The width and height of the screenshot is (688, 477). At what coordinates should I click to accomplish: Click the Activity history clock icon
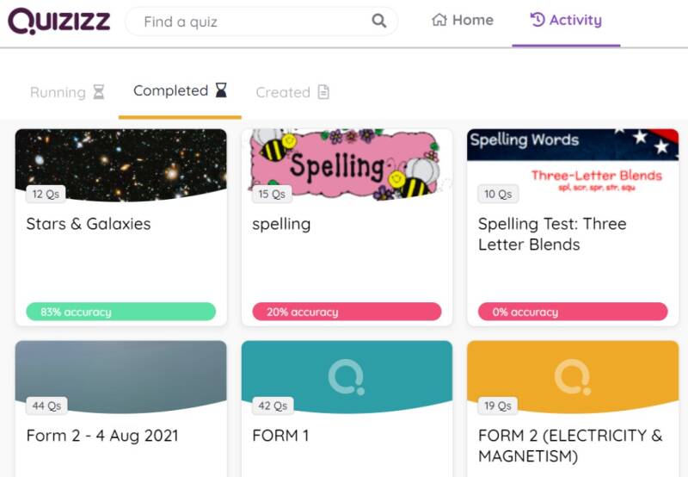pos(537,20)
